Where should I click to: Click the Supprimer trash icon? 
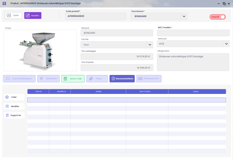coord(7,115)
